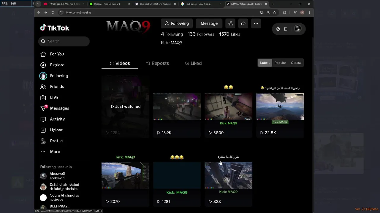The width and height of the screenshot is (380, 213).
Task: Click the Kick: MAQ9 bio text
Action: pos(171,43)
